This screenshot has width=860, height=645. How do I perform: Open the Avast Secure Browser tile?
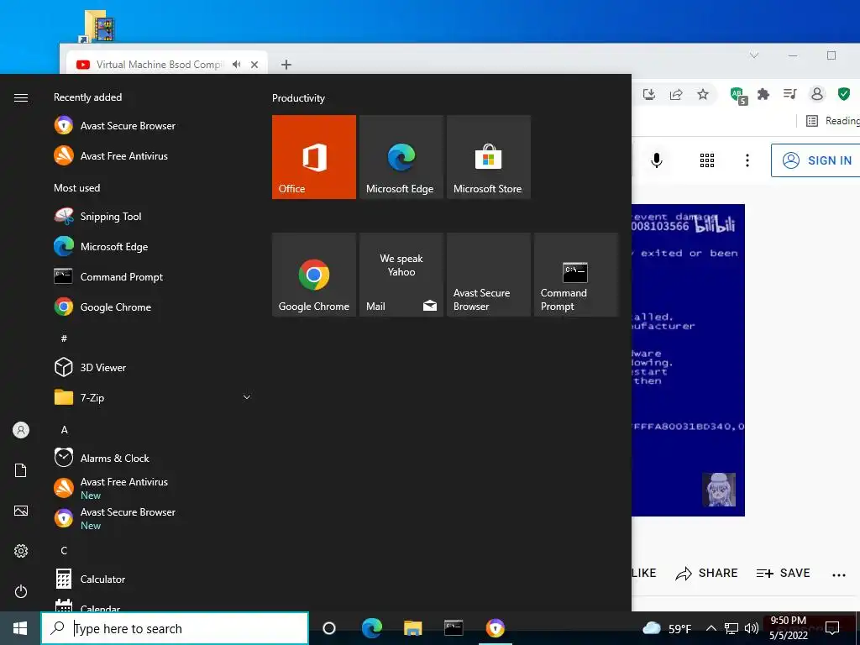pyautogui.click(x=489, y=275)
